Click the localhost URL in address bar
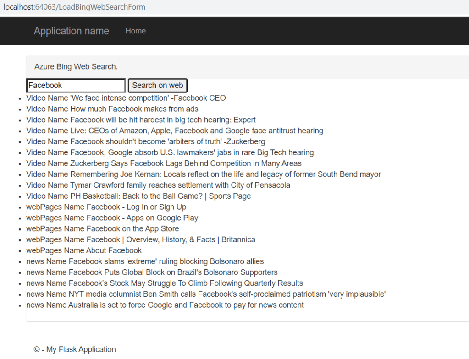The width and height of the screenshot is (469, 359). (74, 7)
